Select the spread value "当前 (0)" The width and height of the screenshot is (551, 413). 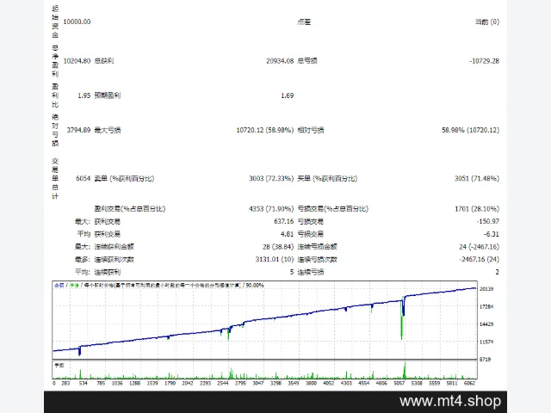487,22
